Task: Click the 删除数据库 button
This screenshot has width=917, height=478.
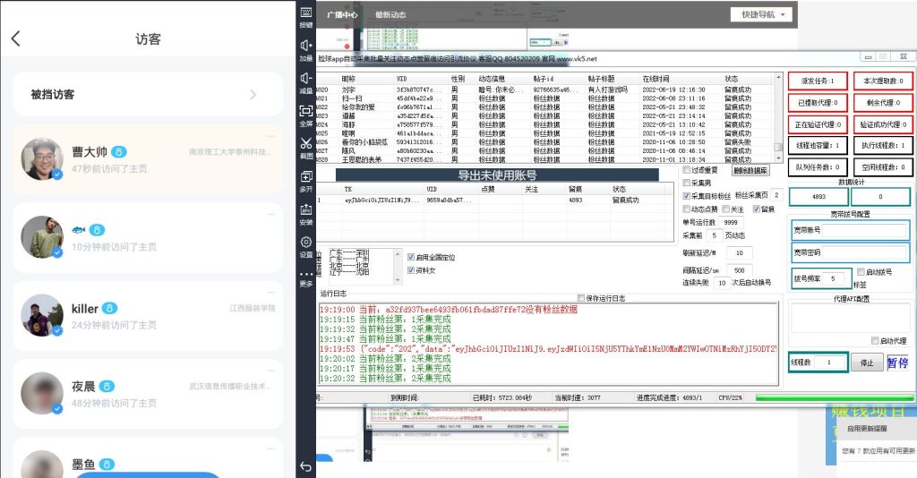Action: click(750, 169)
